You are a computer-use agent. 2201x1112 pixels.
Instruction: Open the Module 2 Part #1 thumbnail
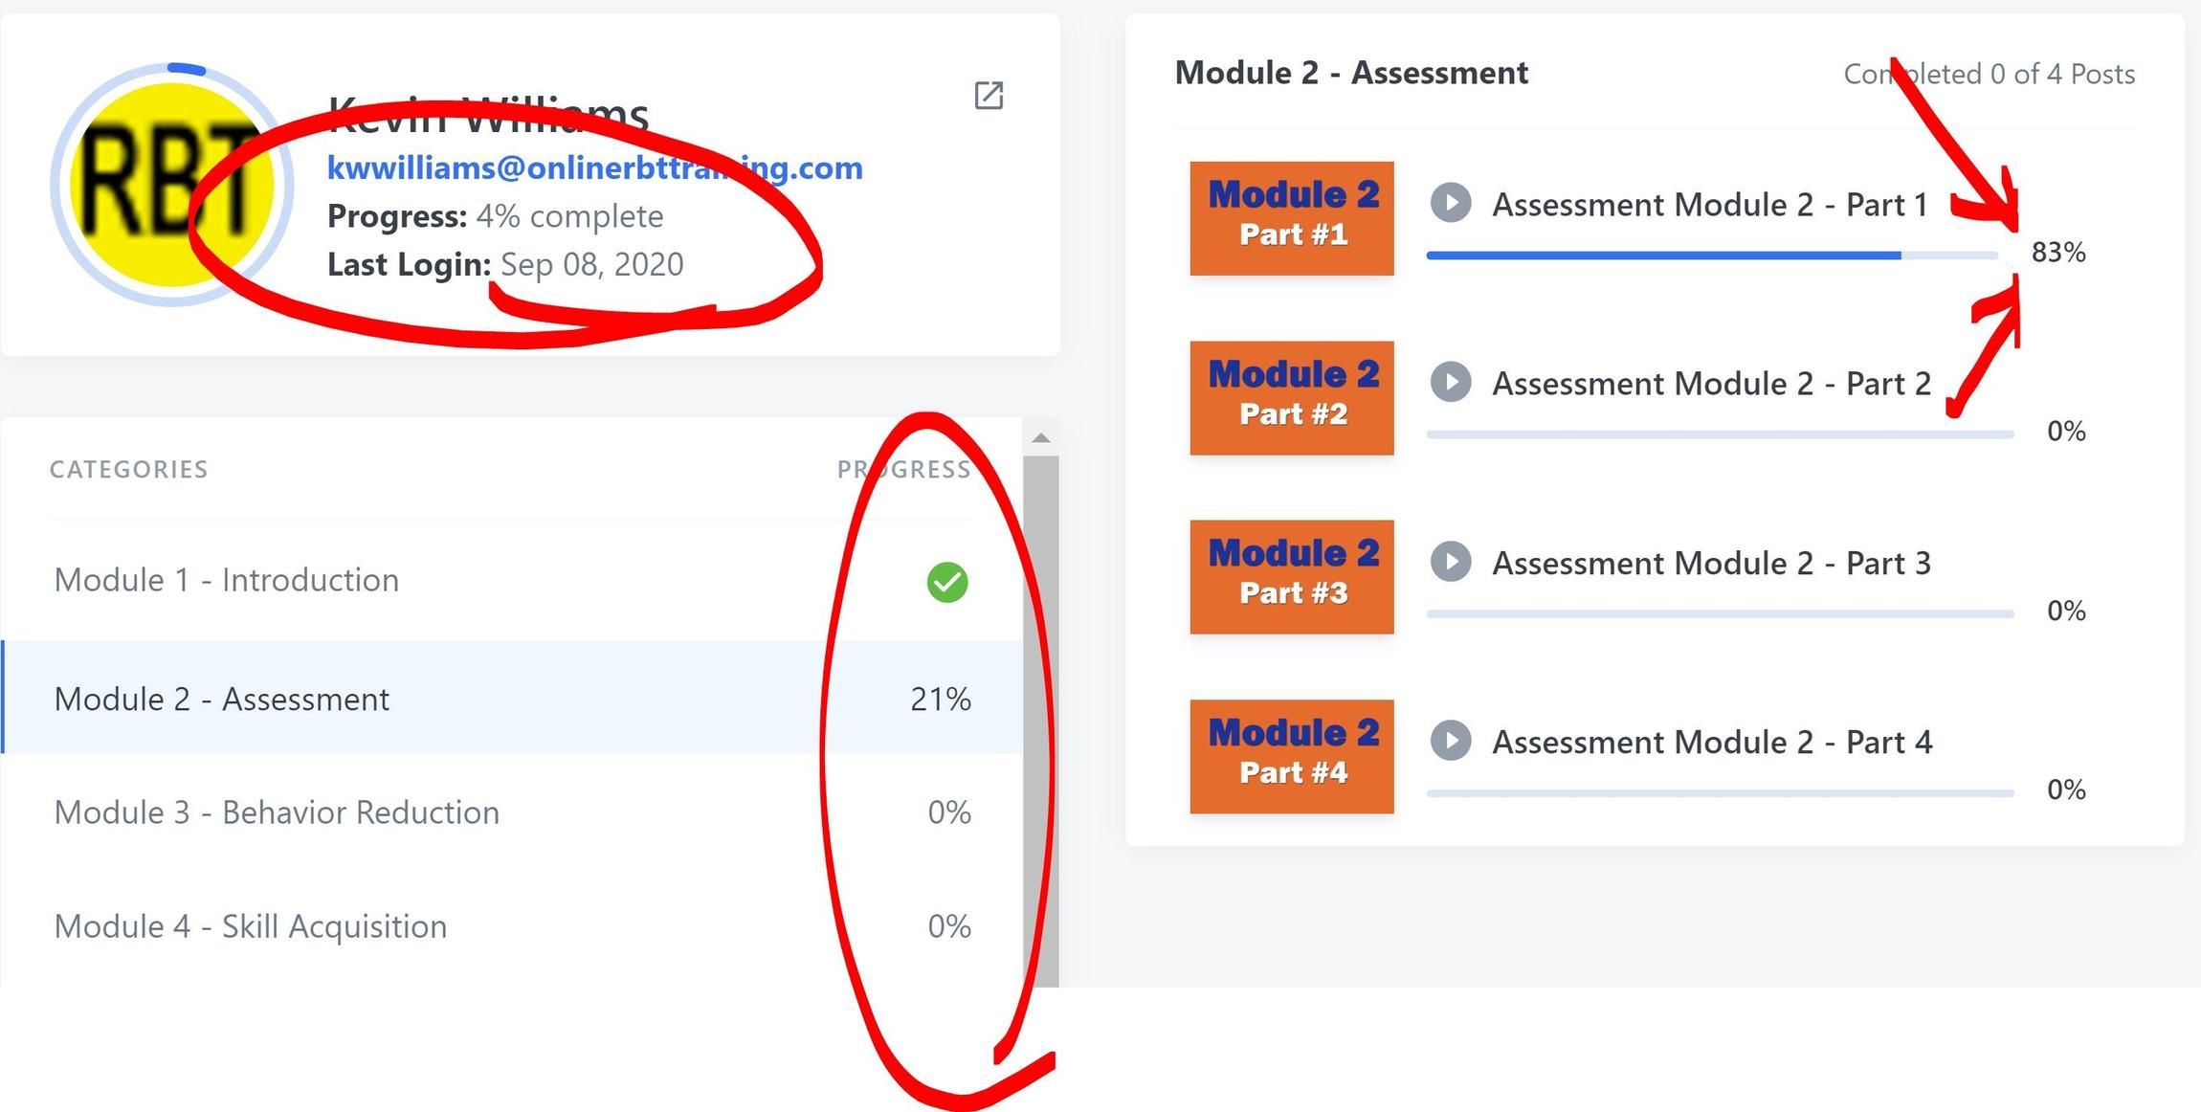[1292, 218]
